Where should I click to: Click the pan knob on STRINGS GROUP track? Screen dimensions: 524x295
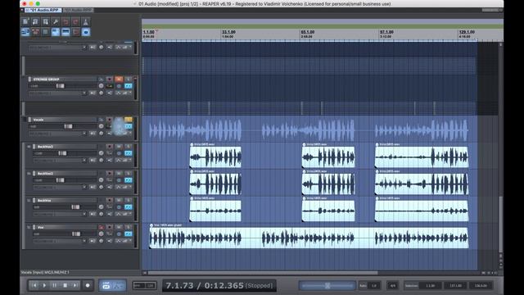[102, 86]
